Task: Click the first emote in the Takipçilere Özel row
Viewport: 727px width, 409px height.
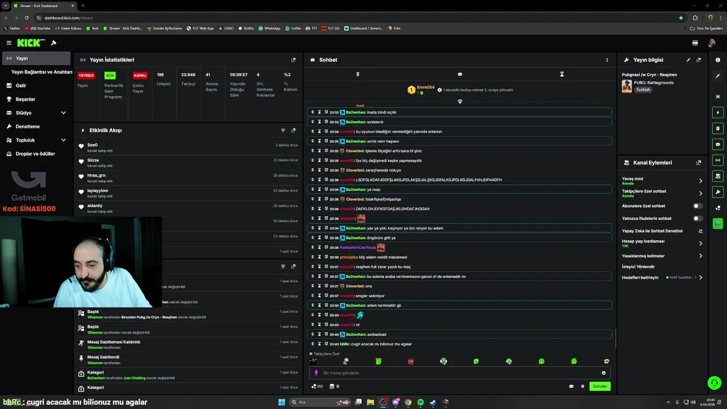Action: [x=314, y=361]
